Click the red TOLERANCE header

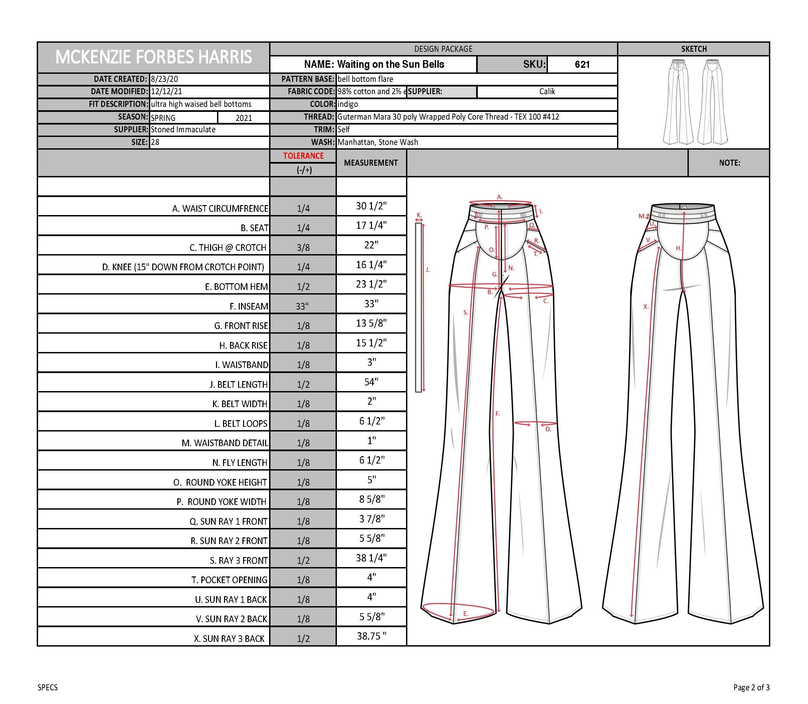click(x=303, y=156)
